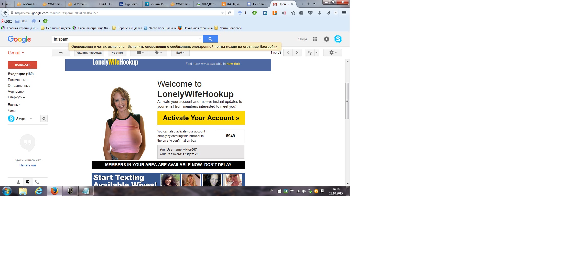Switch to the (6) Одно... tab

232,4
